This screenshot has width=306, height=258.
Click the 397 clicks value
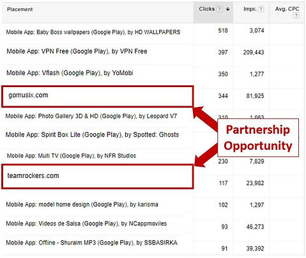(x=223, y=52)
